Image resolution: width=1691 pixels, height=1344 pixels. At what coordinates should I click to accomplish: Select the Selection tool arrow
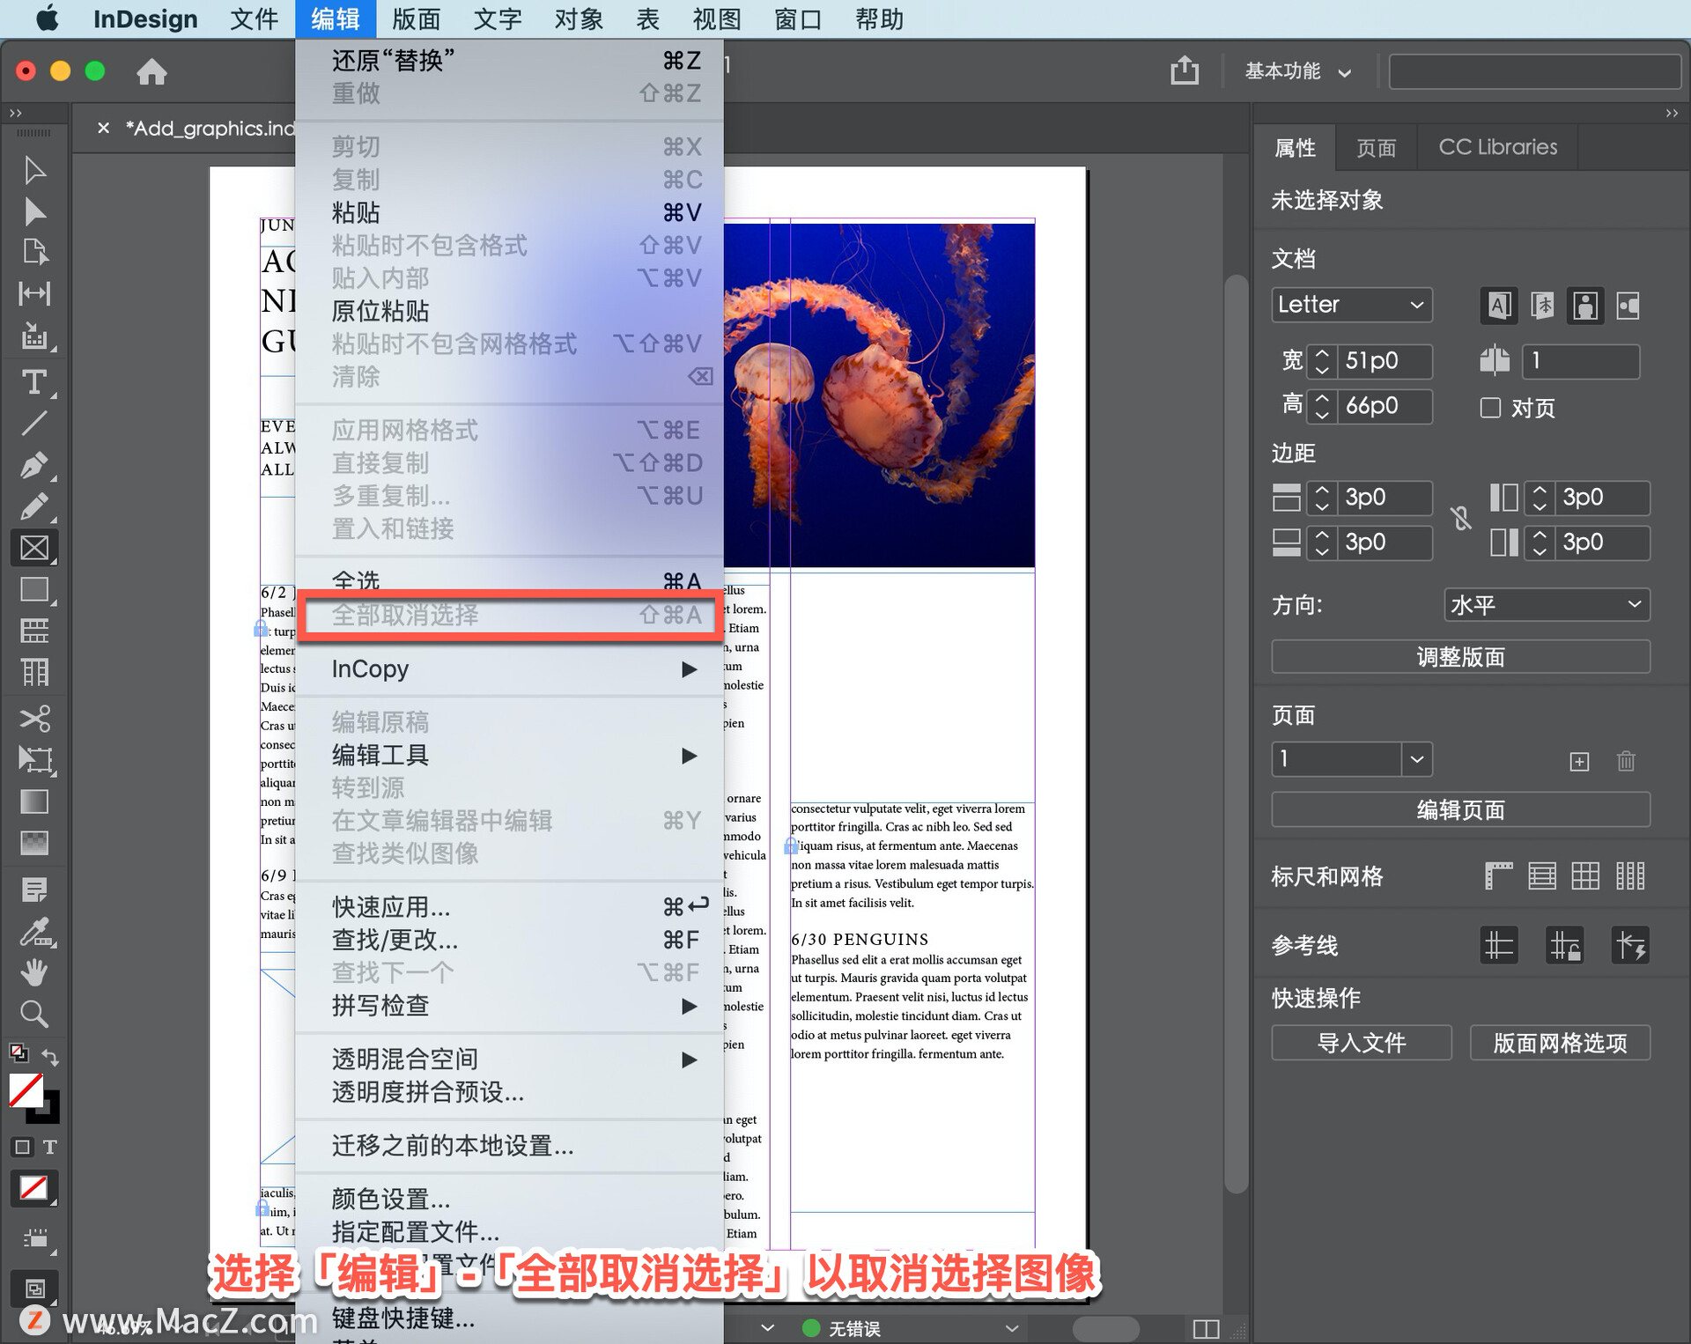(x=33, y=170)
